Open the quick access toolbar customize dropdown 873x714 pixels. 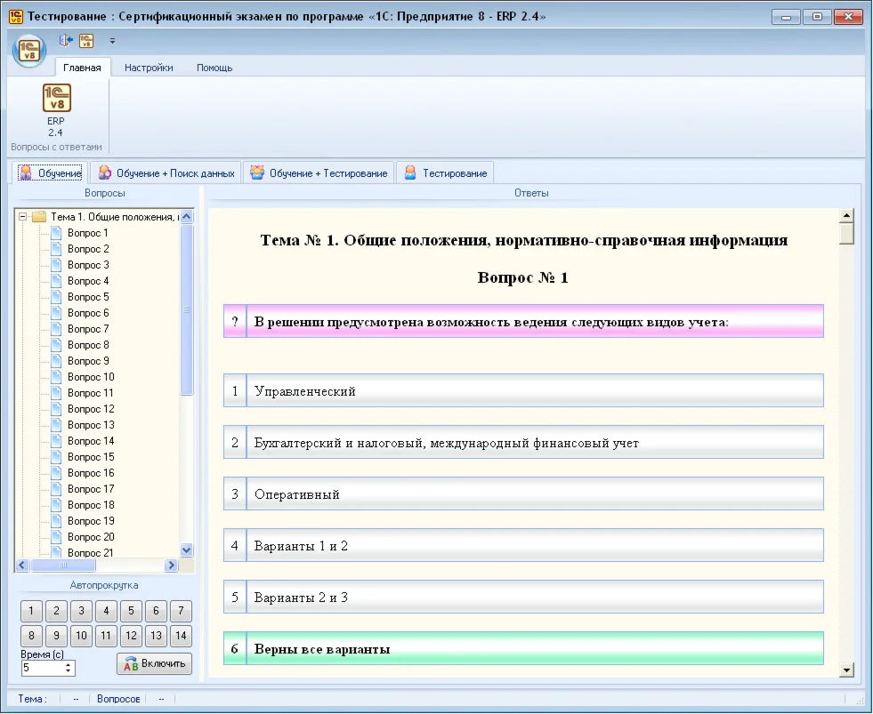(x=112, y=40)
